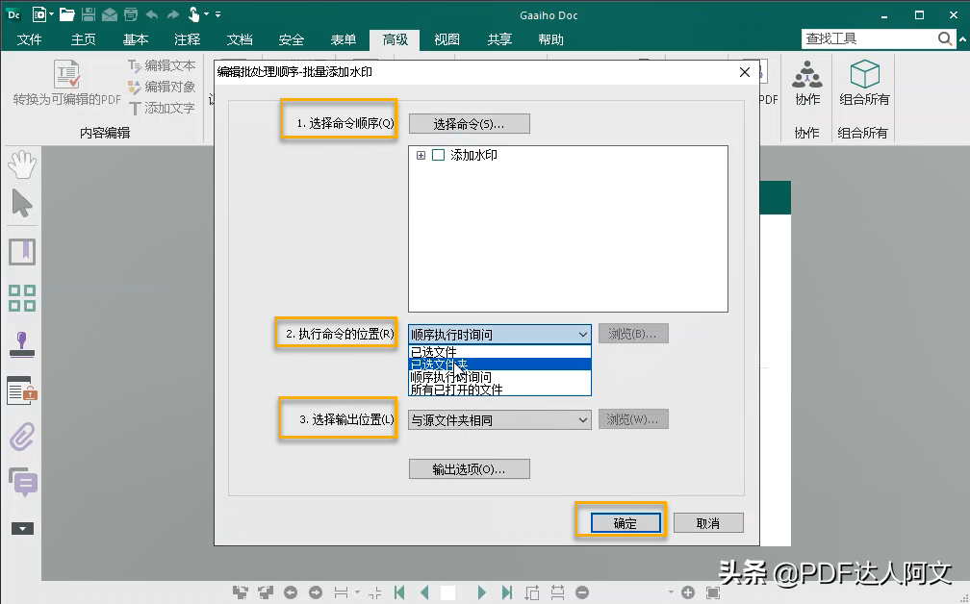The height and width of the screenshot is (604, 970).
Task: Close the batch sequence dialog
Action: pyautogui.click(x=745, y=72)
